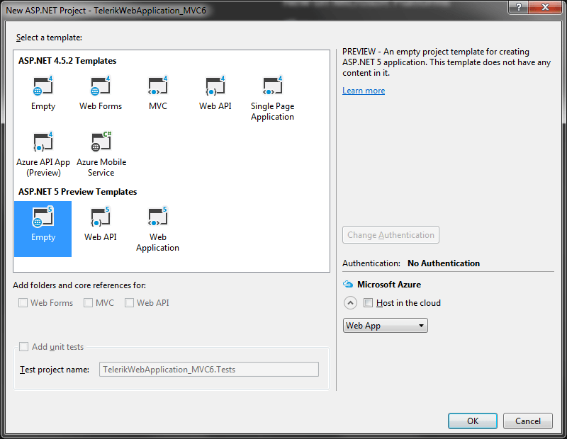Choose the Web Forms template icon
The width and height of the screenshot is (567, 439).
(101, 86)
